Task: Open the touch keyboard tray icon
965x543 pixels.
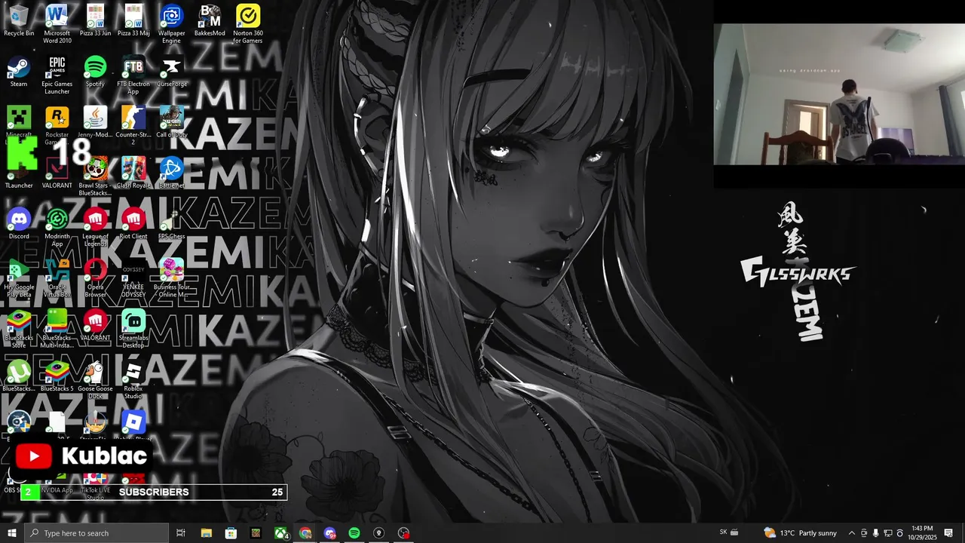Action: (x=735, y=533)
